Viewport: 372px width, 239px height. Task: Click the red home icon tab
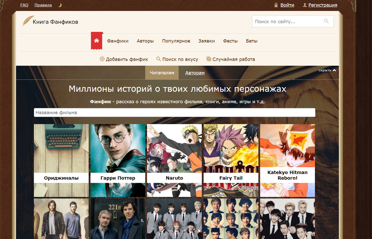pos(96,41)
